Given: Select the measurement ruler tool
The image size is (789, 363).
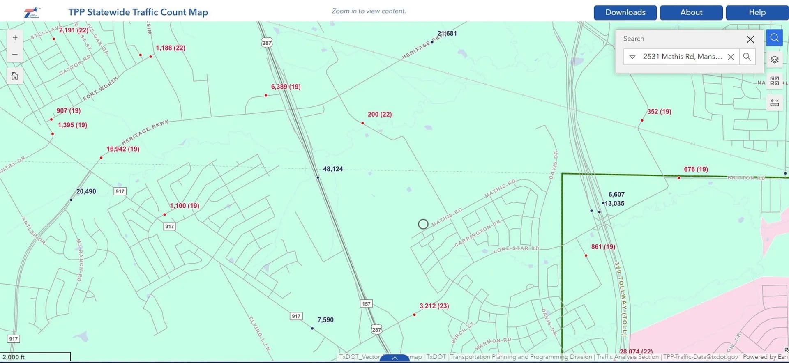Looking at the screenshot, I should 774,103.
